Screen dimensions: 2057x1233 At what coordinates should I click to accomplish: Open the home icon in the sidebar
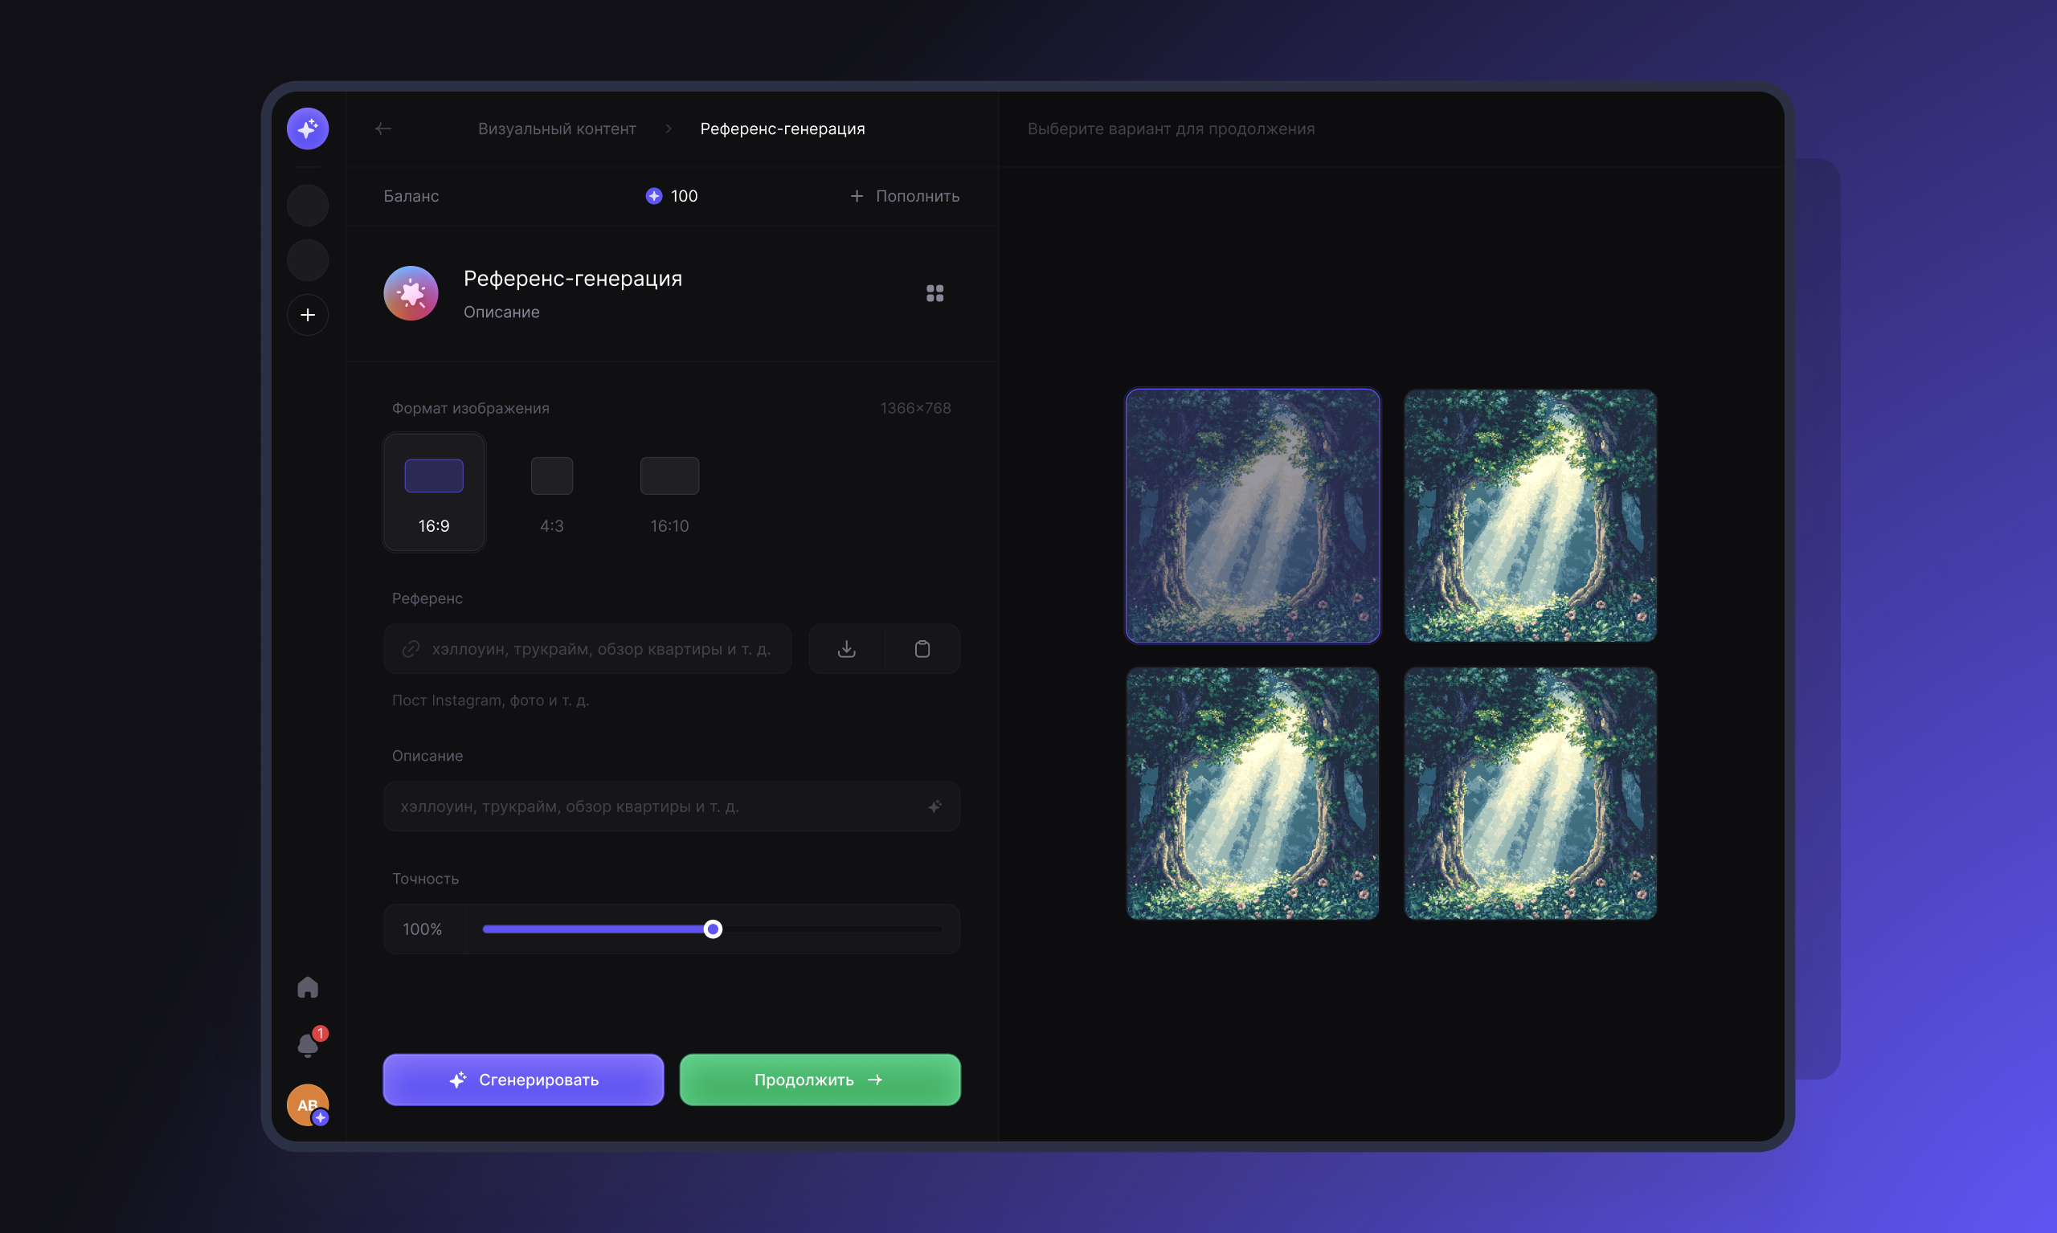(x=308, y=987)
